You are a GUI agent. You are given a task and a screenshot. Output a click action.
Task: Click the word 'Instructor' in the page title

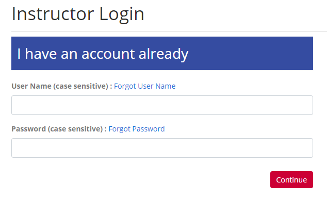50,14
